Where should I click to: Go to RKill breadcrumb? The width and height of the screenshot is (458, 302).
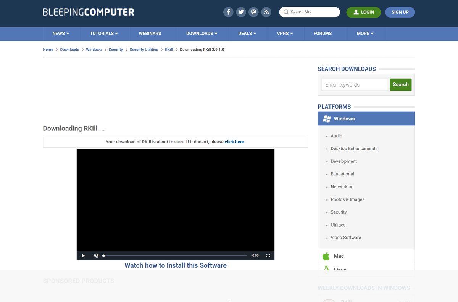[169, 50]
